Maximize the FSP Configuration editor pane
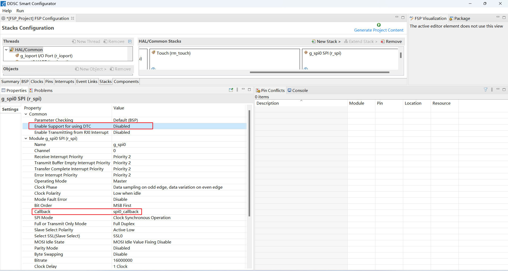This screenshot has width=508, height=271. (403, 17)
